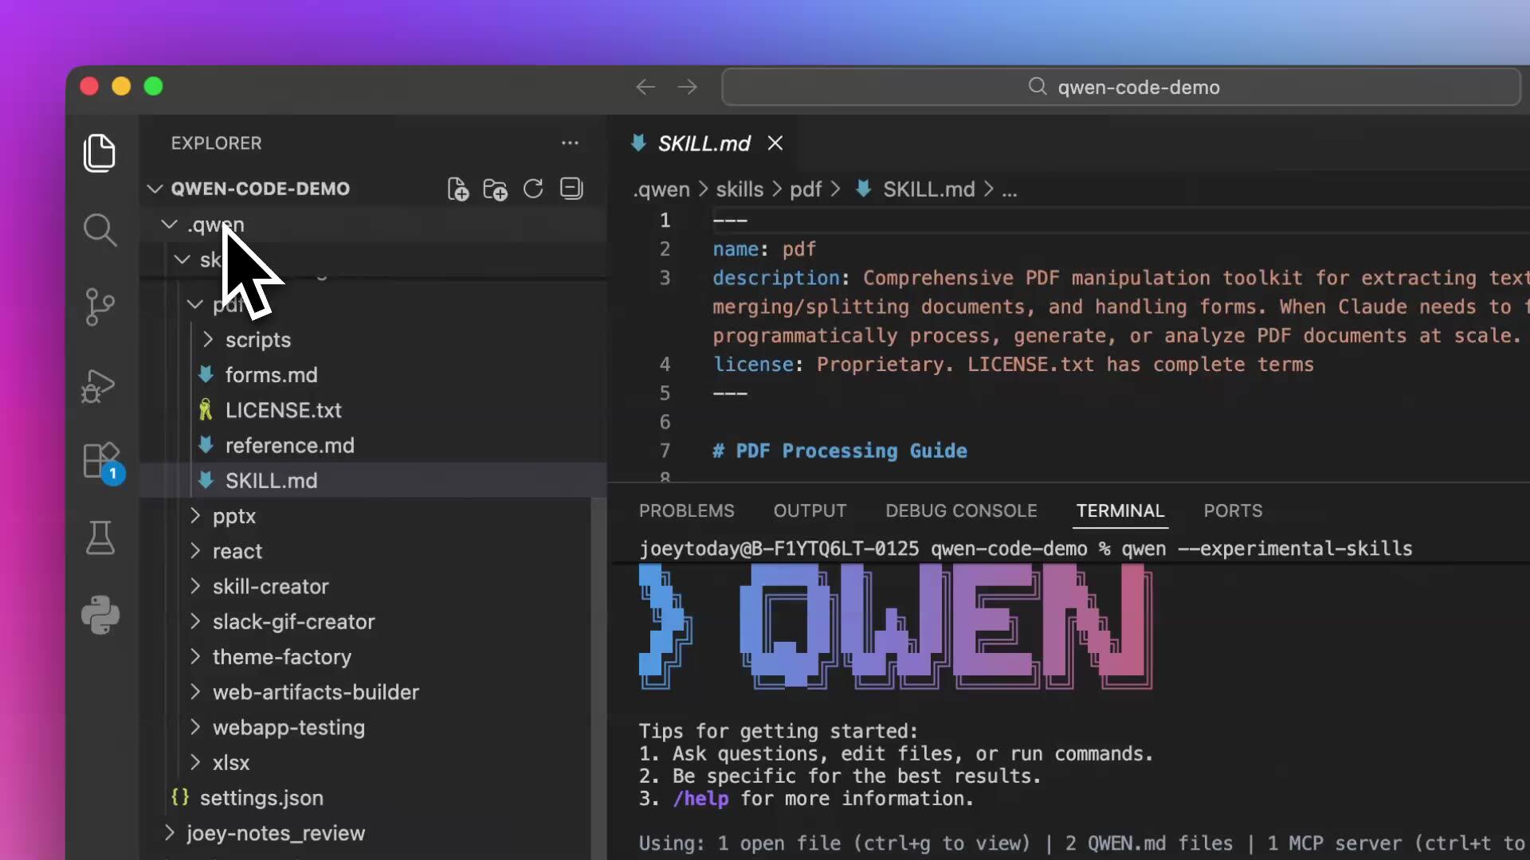
Task: Expand the pptx folder
Action: coord(233,516)
